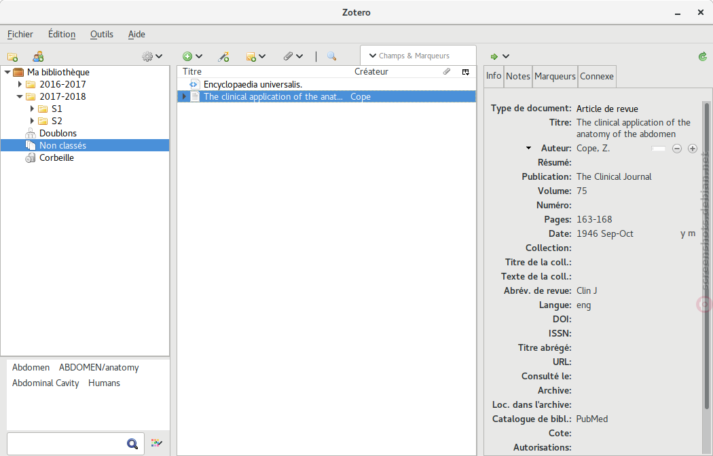
Task: Edit the Abrév. de revue value Clin J
Action: coord(587,290)
